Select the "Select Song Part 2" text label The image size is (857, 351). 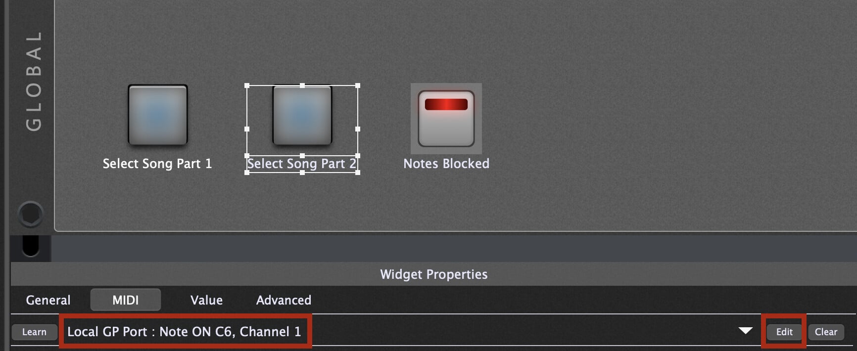click(x=302, y=164)
